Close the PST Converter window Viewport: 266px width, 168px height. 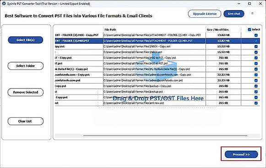coord(261,4)
